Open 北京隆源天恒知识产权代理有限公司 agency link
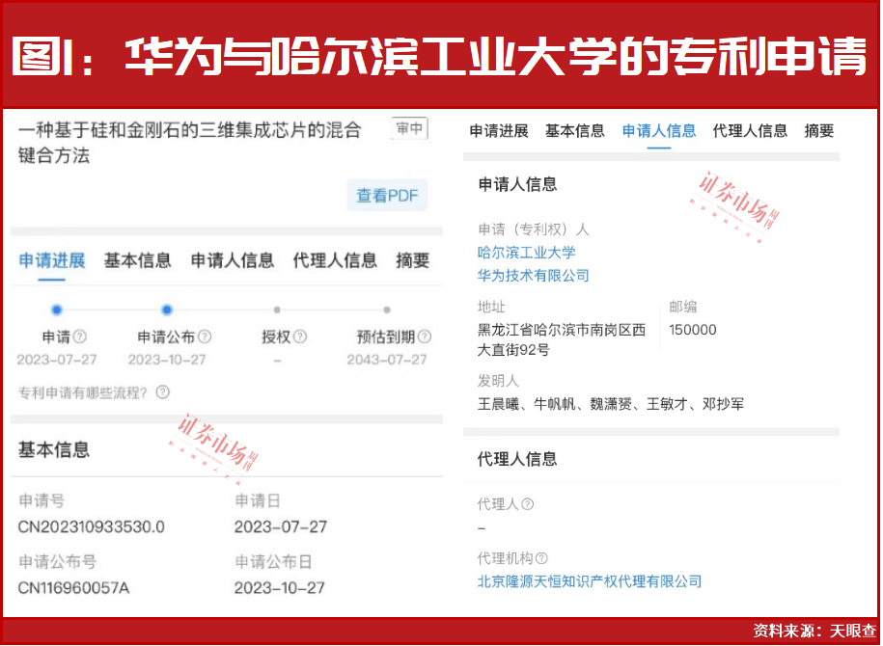The width and height of the screenshot is (883, 646). click(590, 581)
